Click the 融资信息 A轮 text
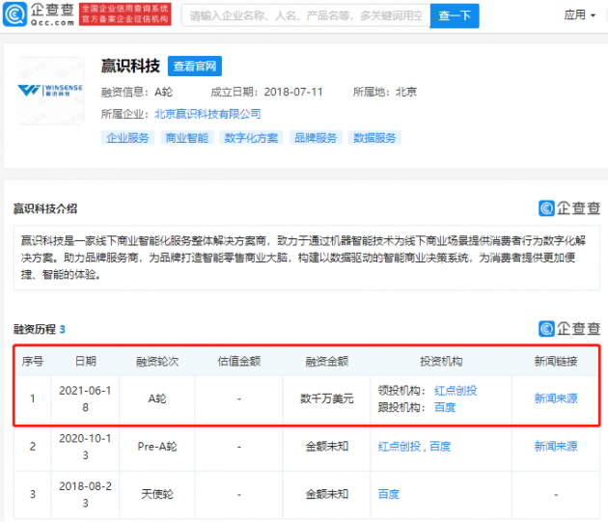 point(137,92)
